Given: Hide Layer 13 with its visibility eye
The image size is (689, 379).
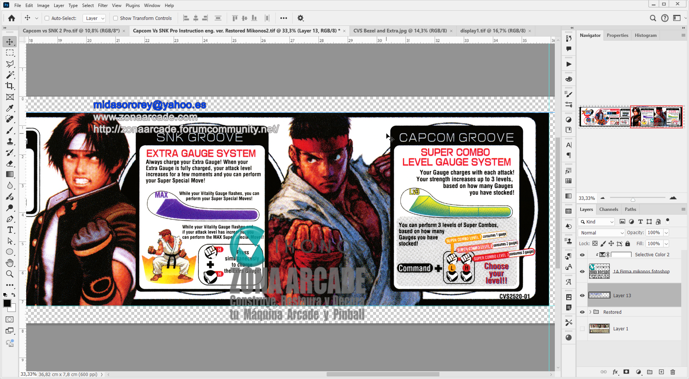Looking at the screenshot, I should click(x=582, y=295).
